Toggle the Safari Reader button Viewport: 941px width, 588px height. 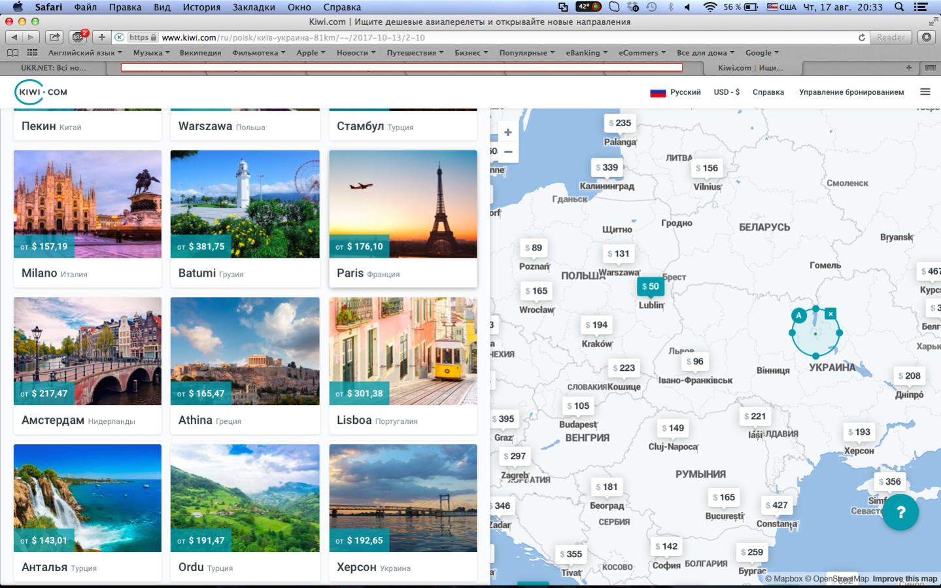[891, 37]
